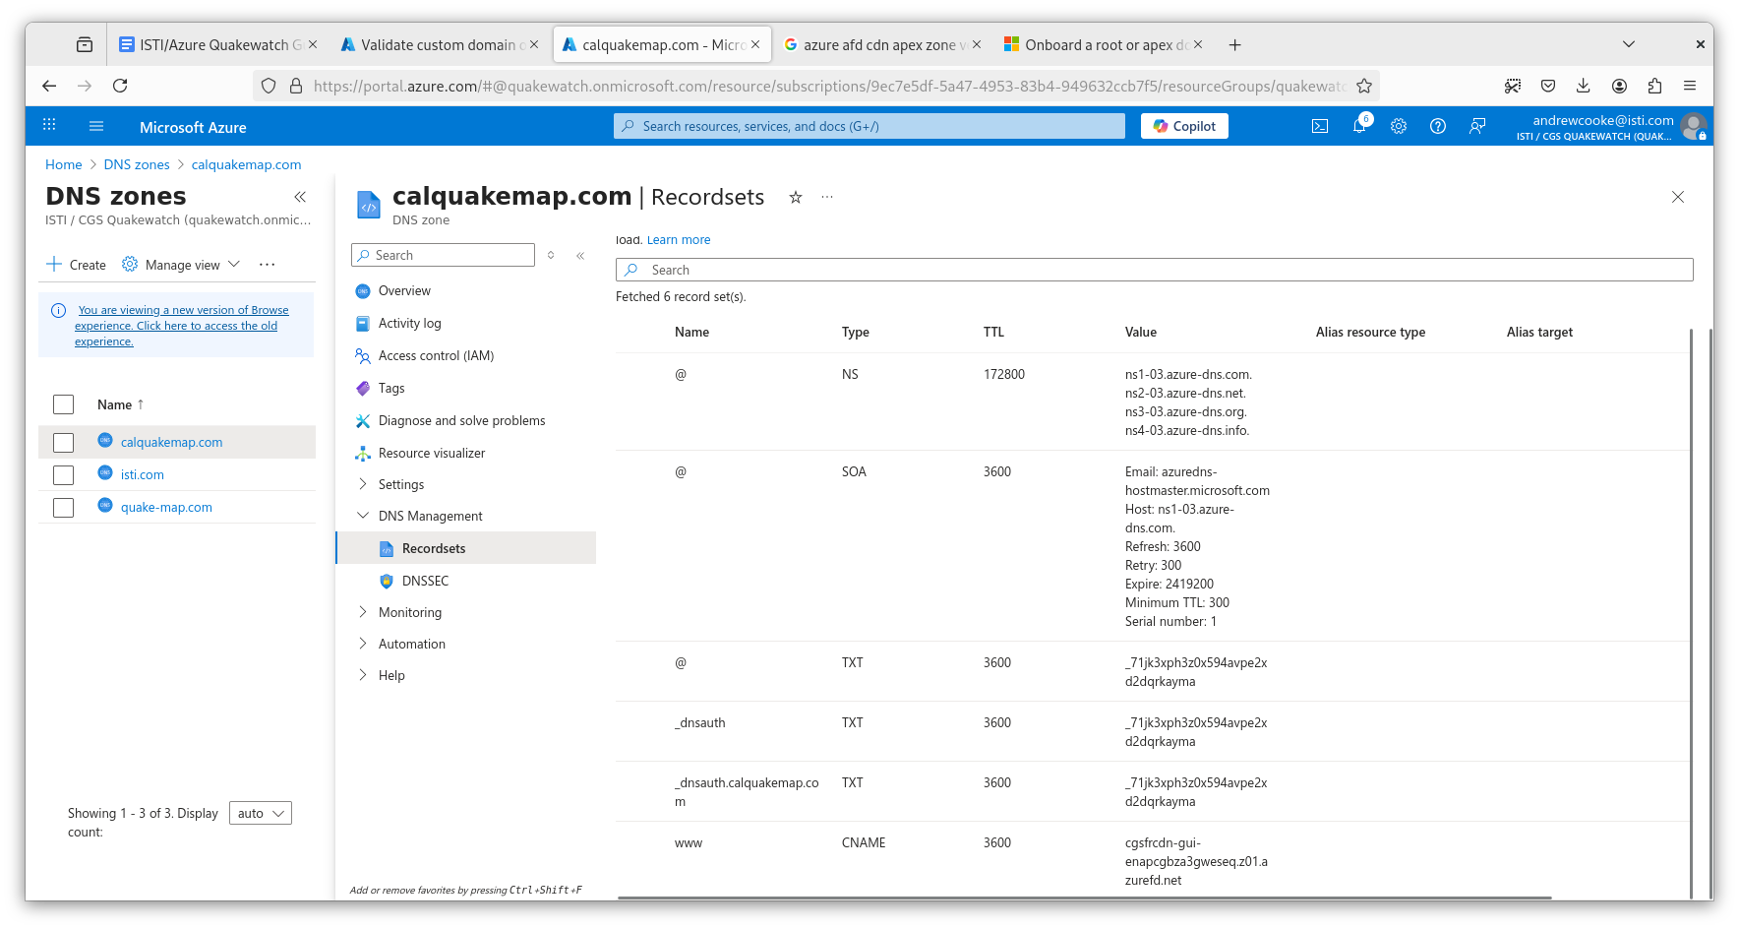Screen dimensions: 1739x929
Task: Click DNS zones in the breadcrumb
Action: click(x=137, y=164)
